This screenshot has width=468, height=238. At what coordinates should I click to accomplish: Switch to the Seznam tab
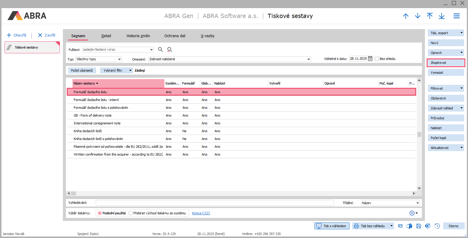point(78,36)
